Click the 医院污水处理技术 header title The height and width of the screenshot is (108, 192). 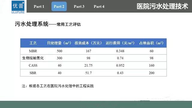pos(162,6)
